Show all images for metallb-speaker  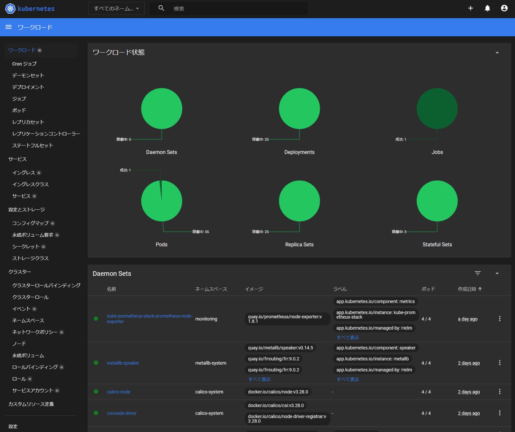click(259, 379)
